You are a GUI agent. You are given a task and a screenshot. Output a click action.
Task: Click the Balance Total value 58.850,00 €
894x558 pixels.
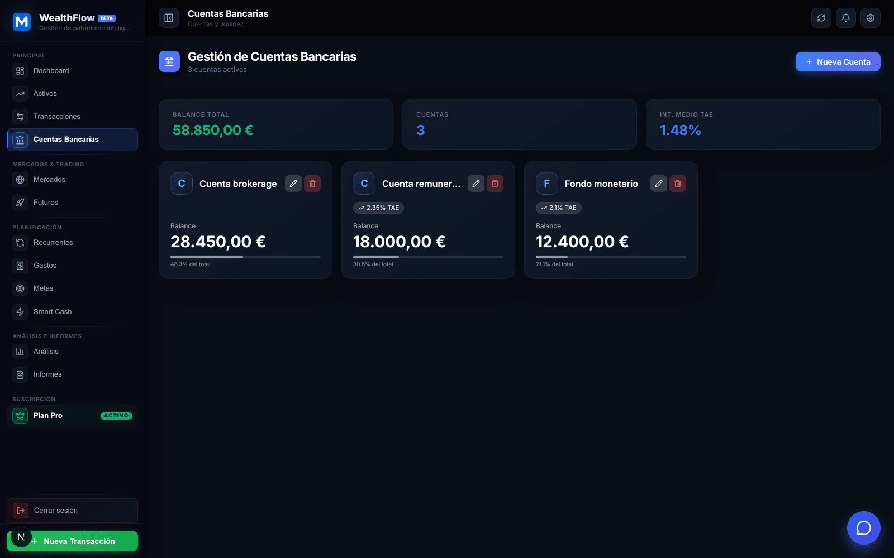pos(213,130)
